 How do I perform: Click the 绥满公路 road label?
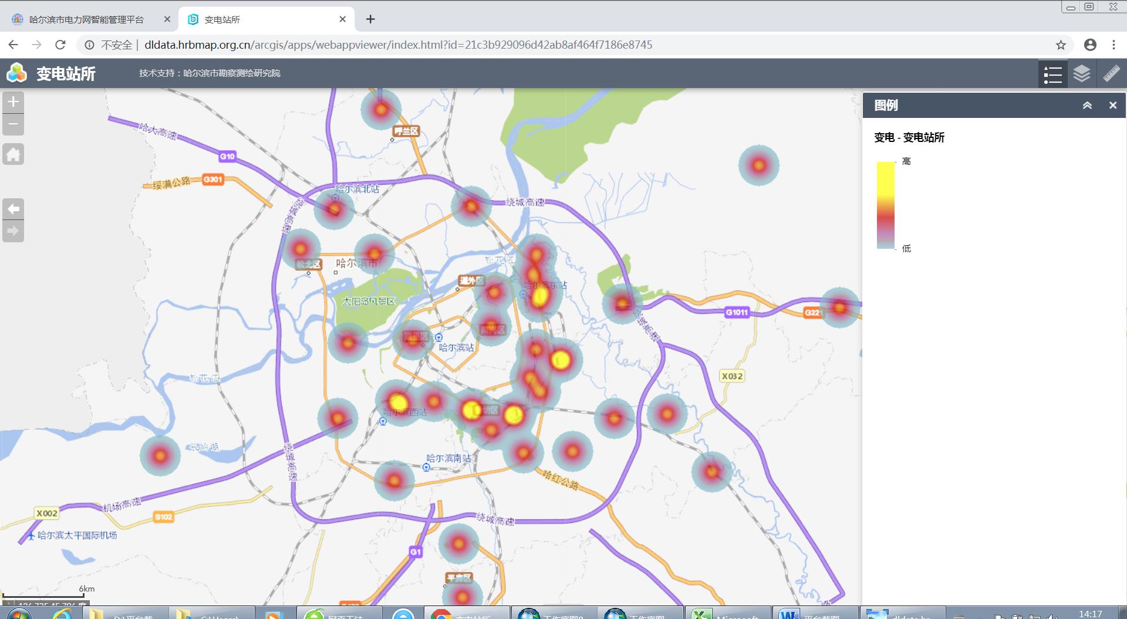pyautogui.click(x=171, y=183)
